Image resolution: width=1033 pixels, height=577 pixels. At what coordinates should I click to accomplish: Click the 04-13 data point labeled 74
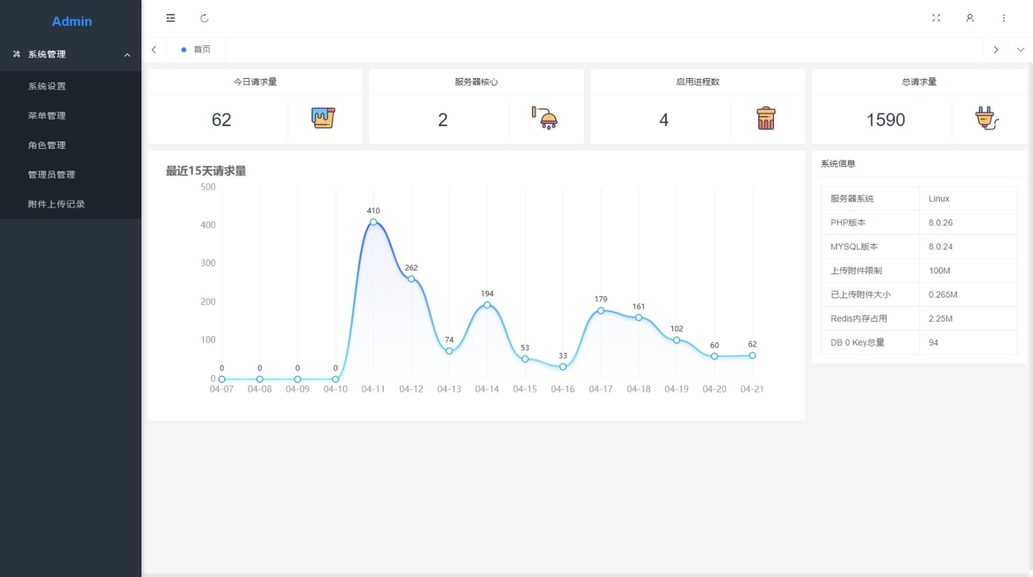pos(449,351)
